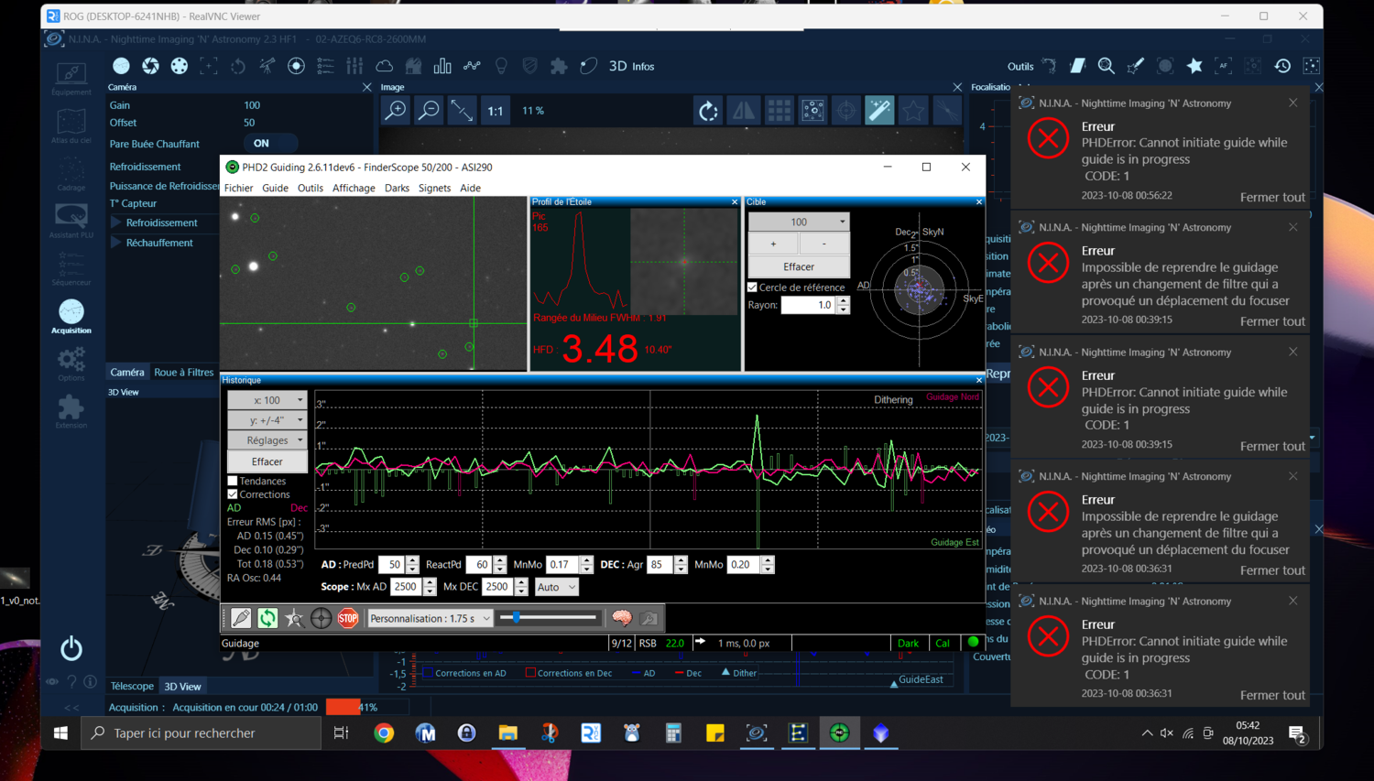
Task: Open the statistics bar chart panel icon
Action: click(x=442, y=66)
